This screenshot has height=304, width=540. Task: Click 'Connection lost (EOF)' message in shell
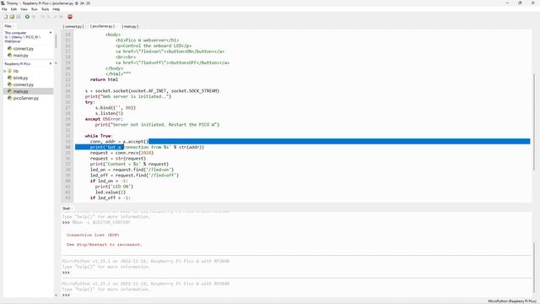93,235
